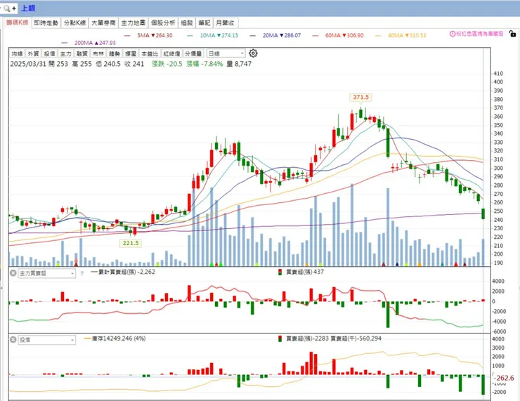This screenshot has height=401, width=520.
Task: Click the 上銀 stock name link
Action: (x=28, y=8)
